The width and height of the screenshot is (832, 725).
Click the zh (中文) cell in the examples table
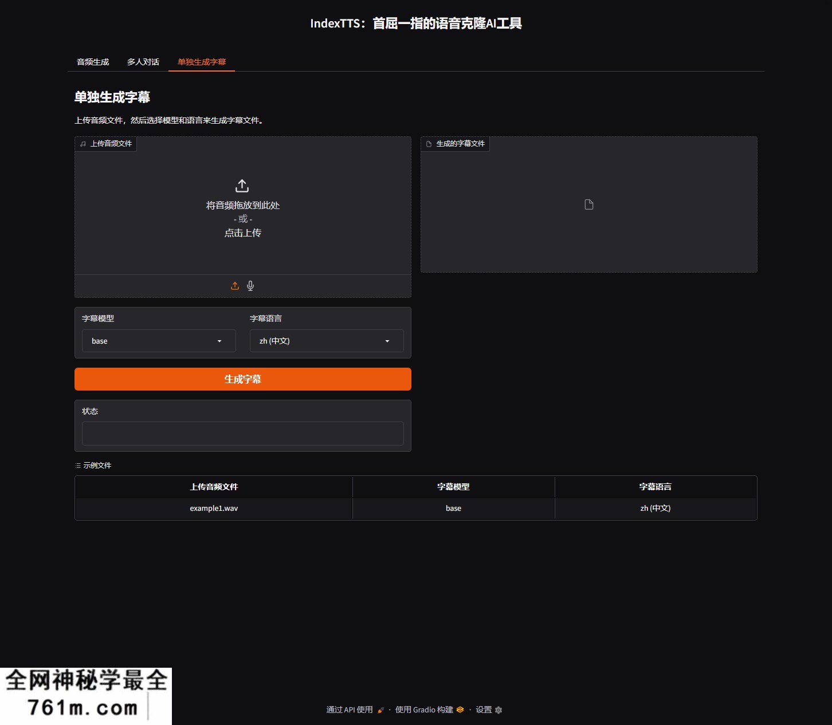point(656,509)
